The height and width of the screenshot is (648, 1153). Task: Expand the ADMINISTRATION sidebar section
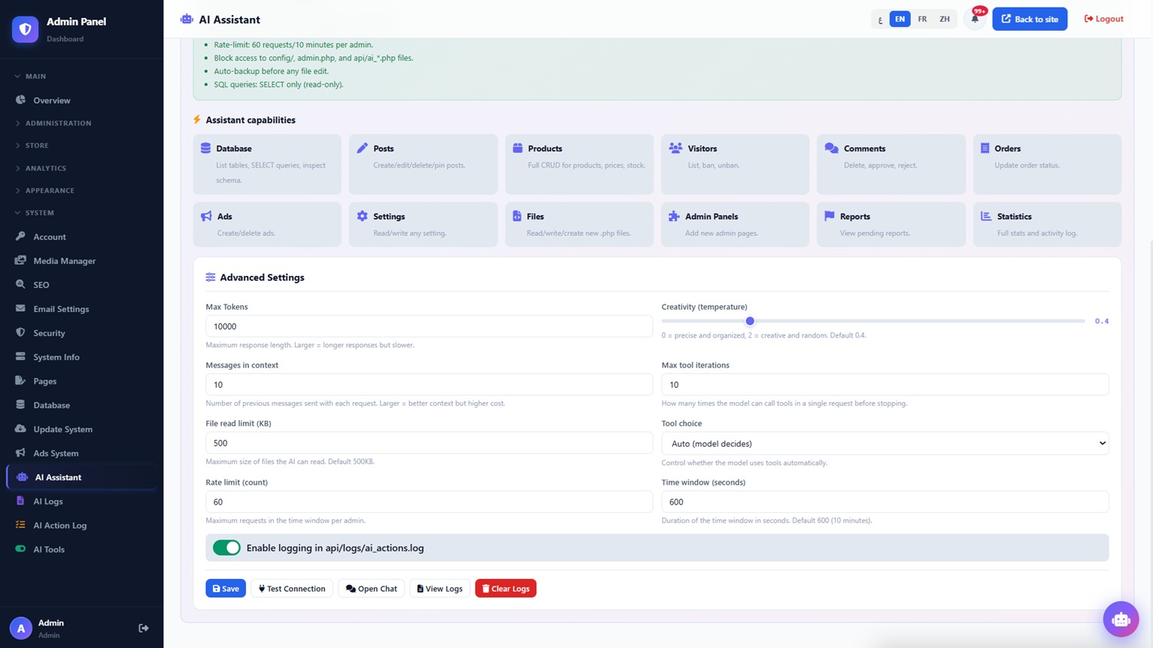point(81,123)
